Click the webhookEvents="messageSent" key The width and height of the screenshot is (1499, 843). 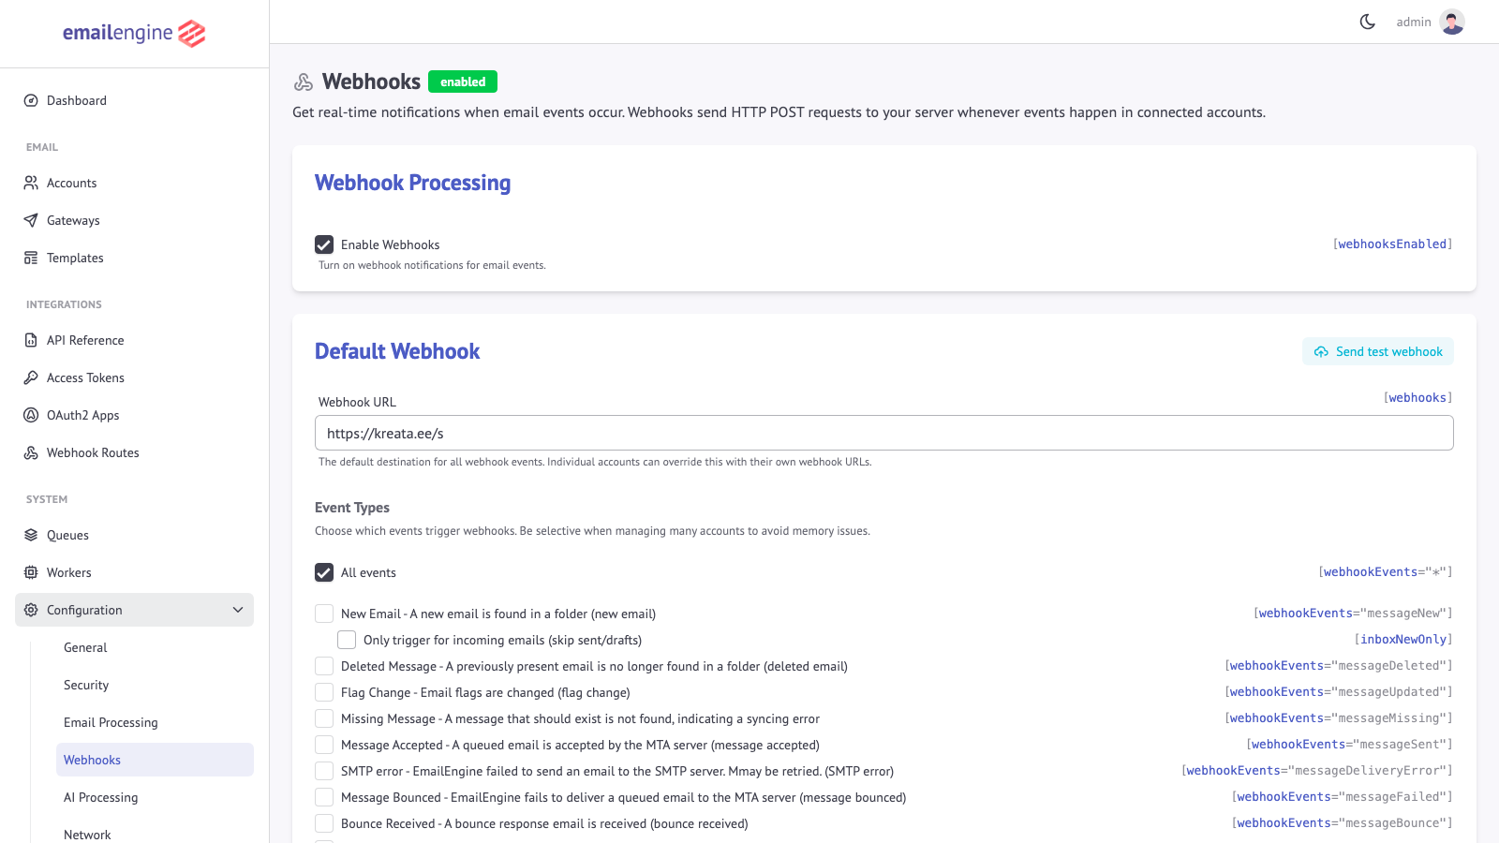tap(1350, 744)
